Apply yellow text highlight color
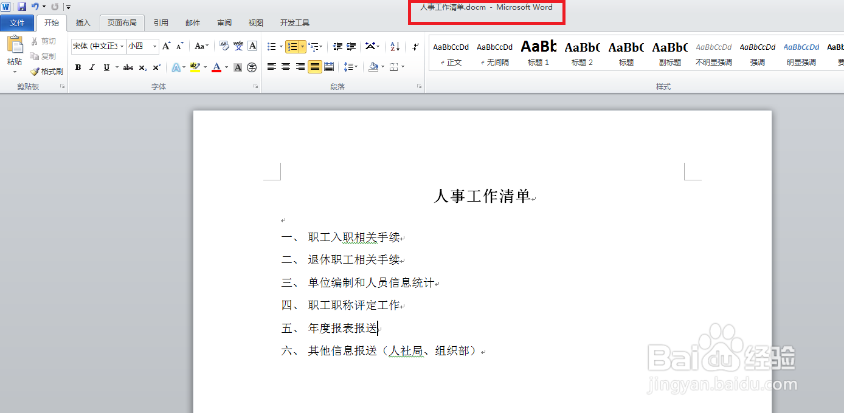This screenshot has height=413, width=844. coord(195,67)
